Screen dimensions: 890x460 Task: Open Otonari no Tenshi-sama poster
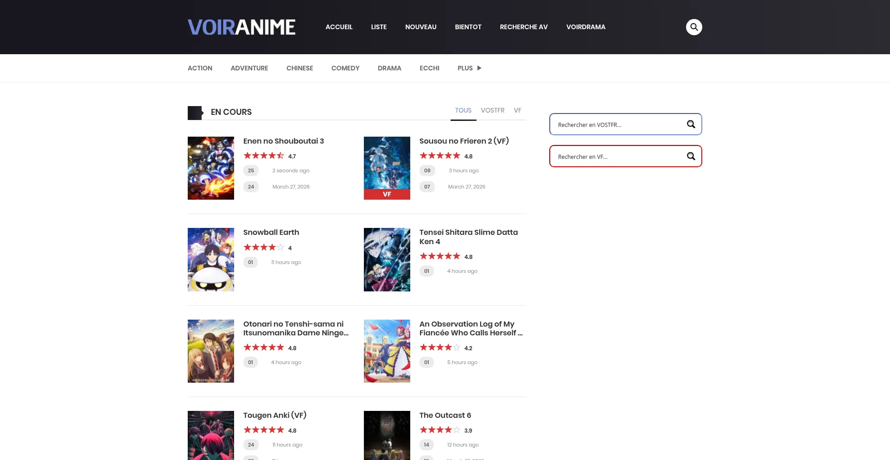click(x=211, y=351)
